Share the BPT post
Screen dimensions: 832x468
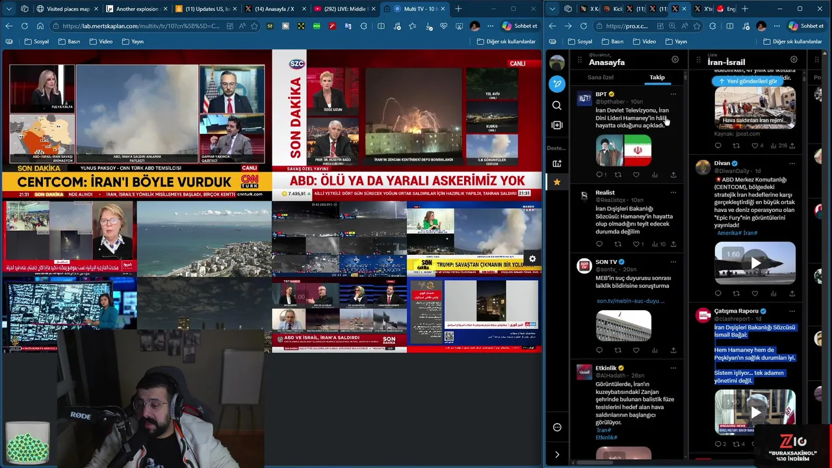[673, 174]
